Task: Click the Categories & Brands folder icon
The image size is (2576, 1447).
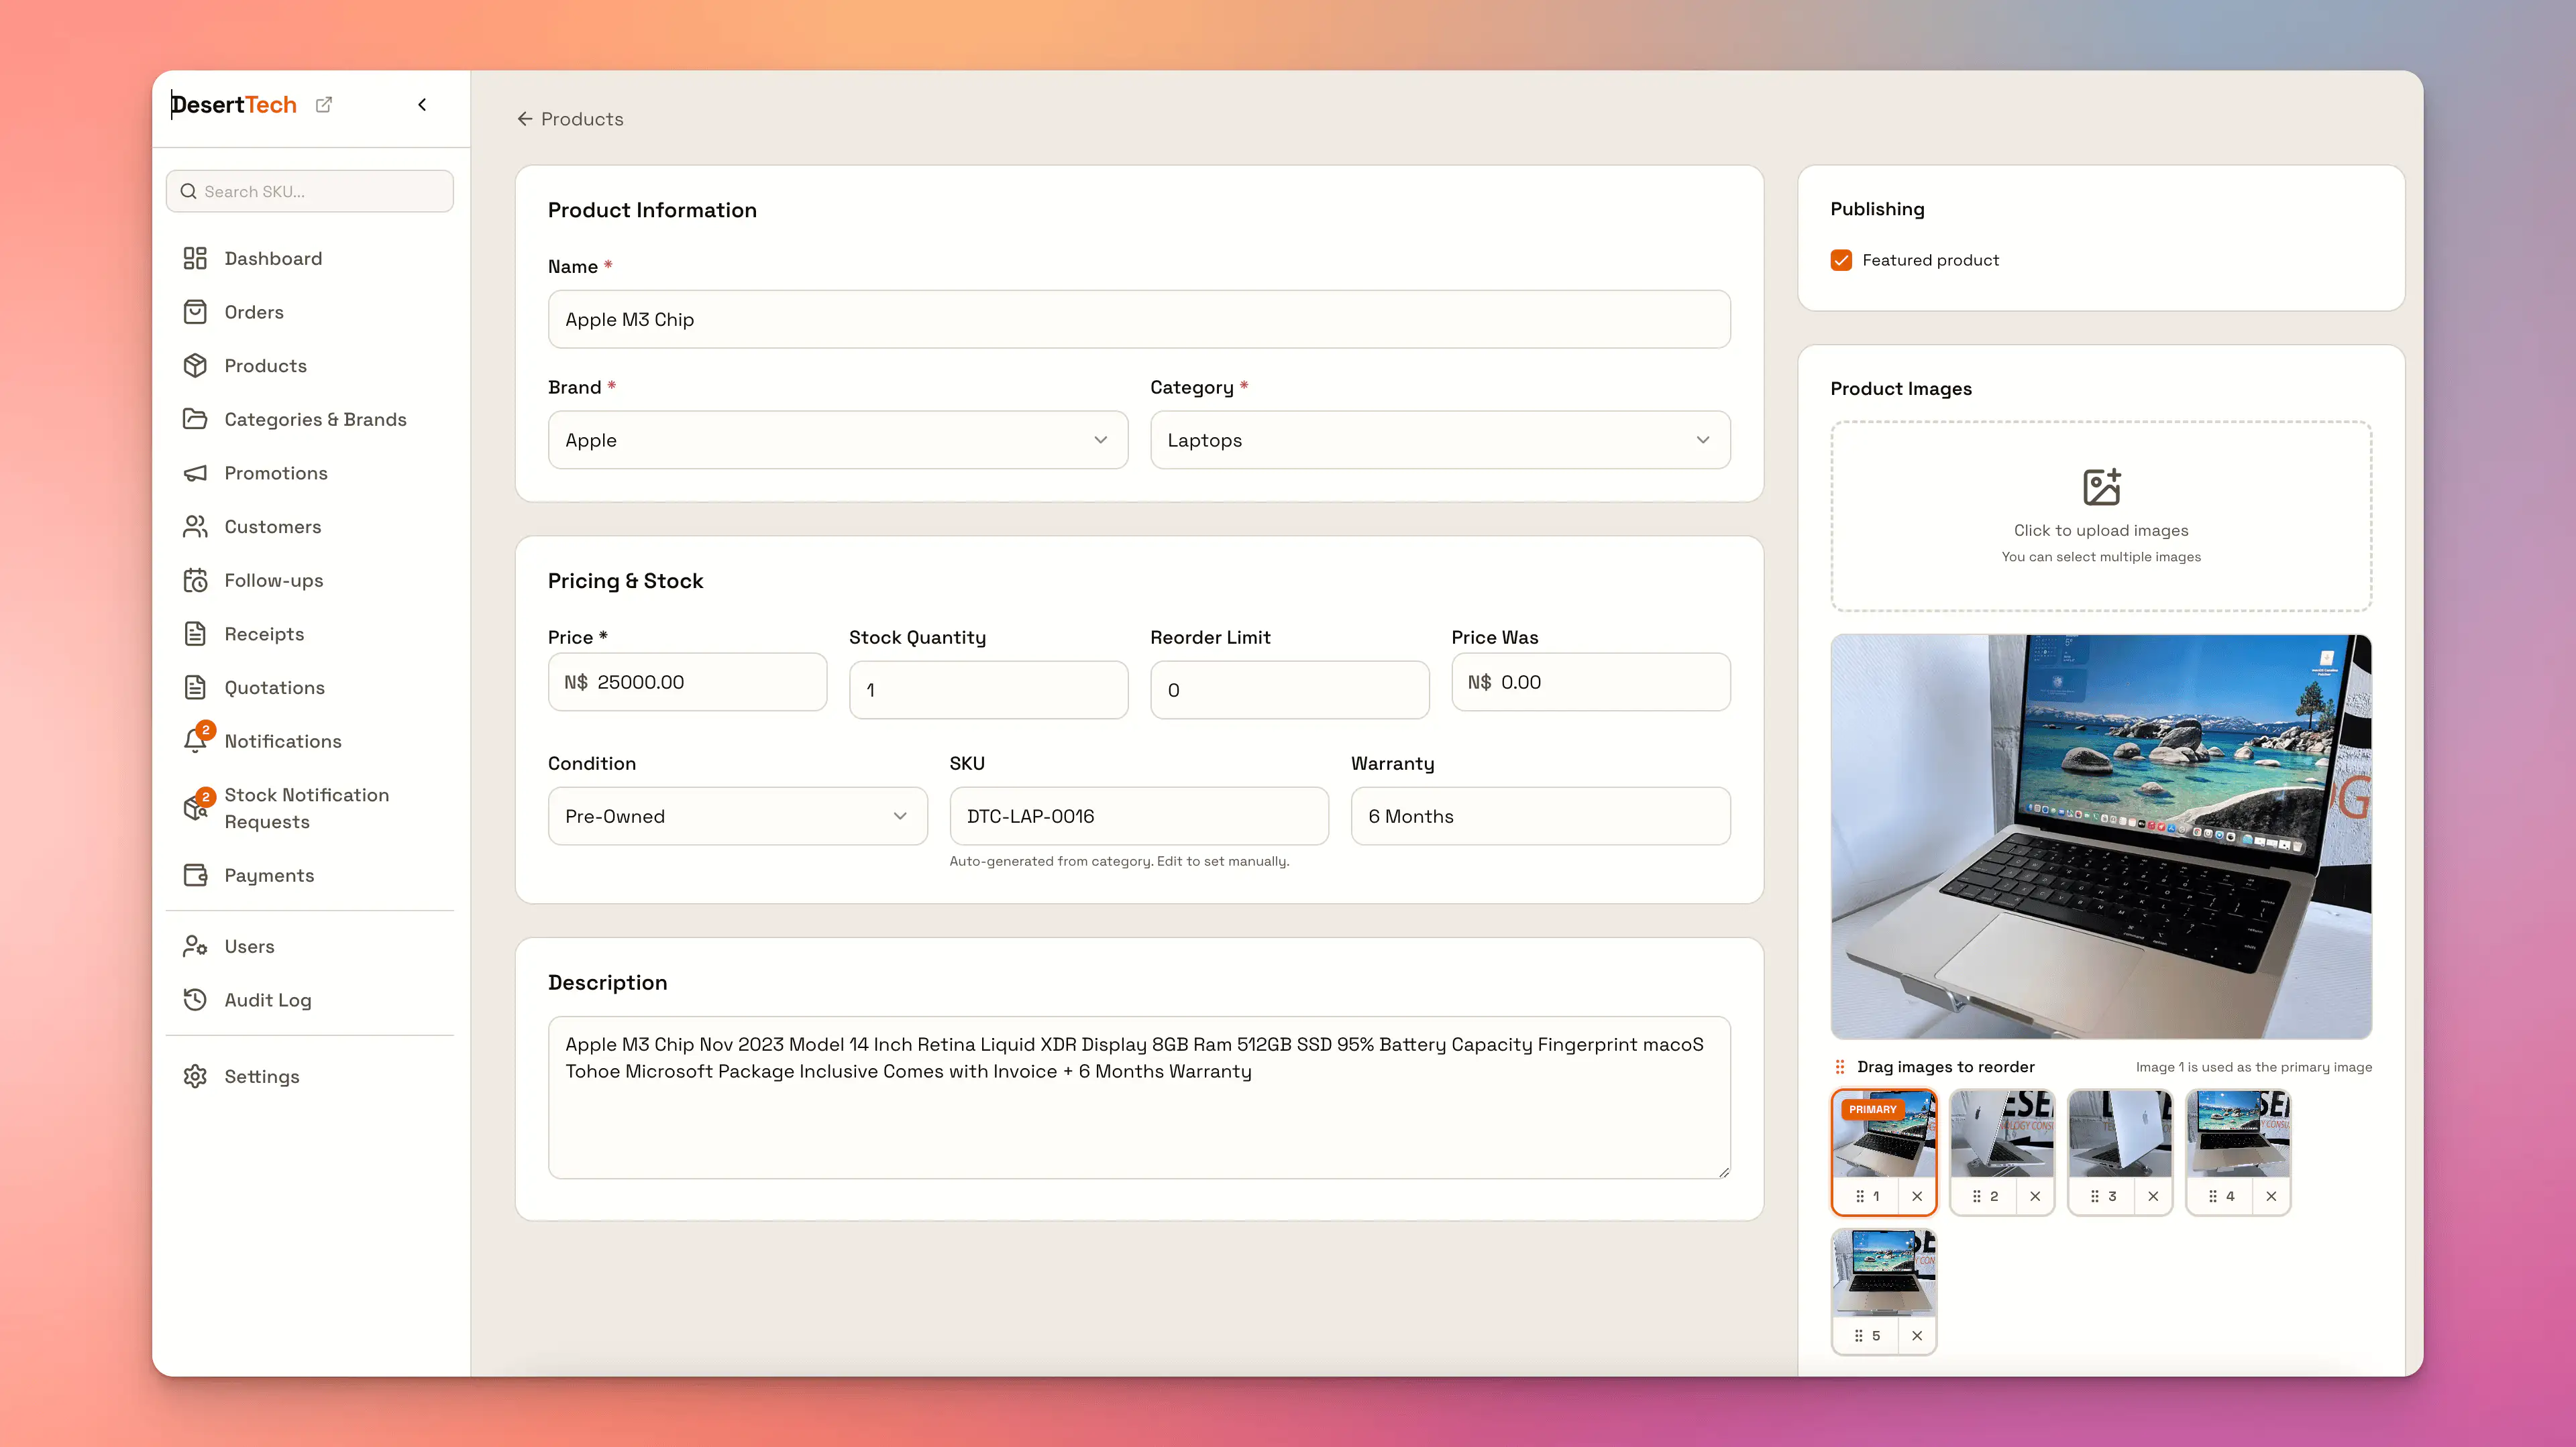Action: (x=195, y=420)
